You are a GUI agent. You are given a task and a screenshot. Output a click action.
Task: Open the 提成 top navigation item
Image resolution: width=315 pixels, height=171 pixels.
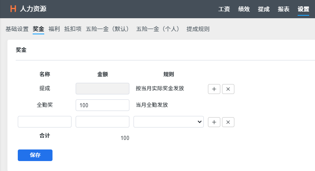pos(264,9)
